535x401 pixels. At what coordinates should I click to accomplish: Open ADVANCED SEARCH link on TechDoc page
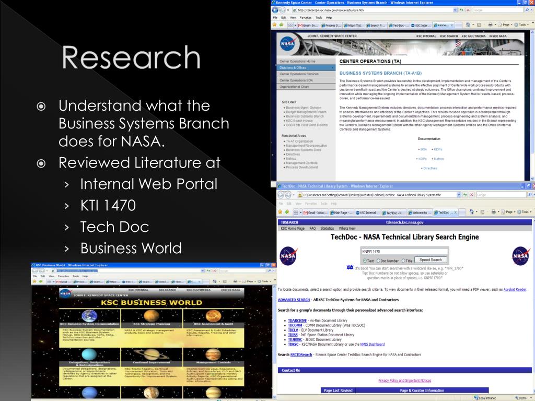tap(294, 300)
